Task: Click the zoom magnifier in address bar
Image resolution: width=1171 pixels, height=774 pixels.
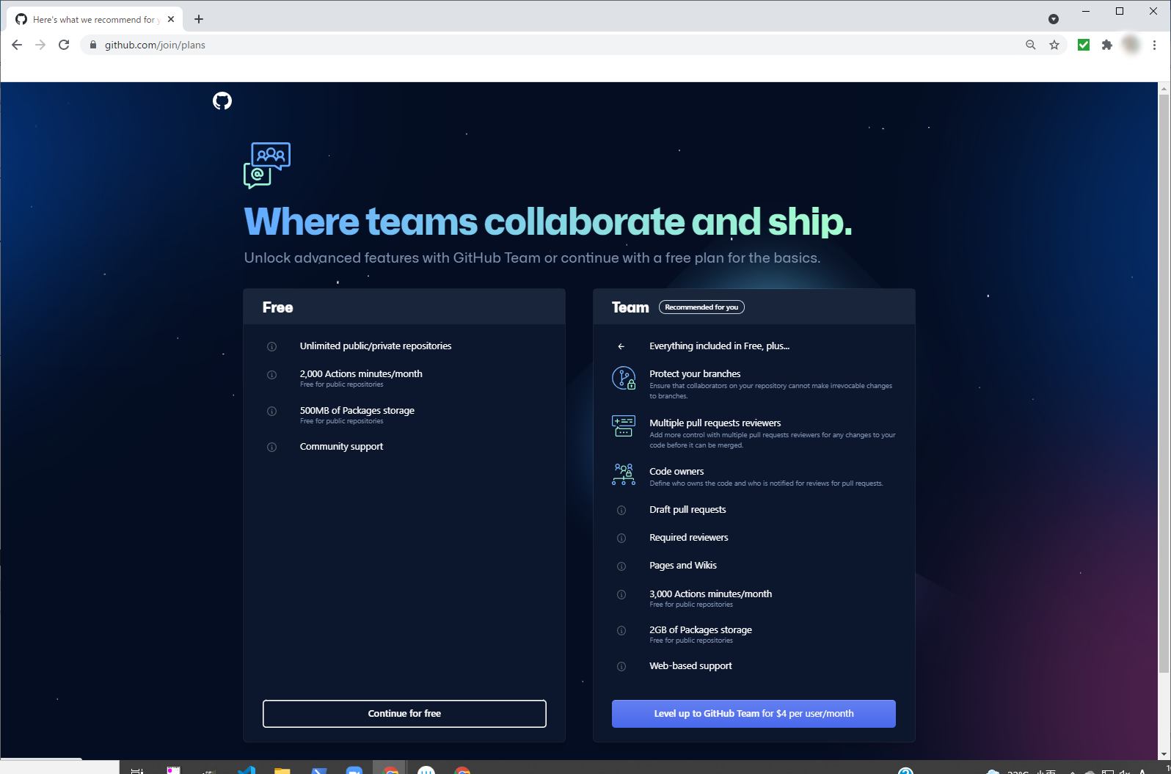Action: pos(1031,45)
